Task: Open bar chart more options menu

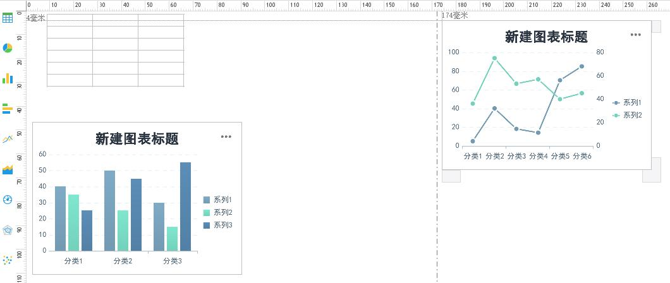Action: [226, 136]
